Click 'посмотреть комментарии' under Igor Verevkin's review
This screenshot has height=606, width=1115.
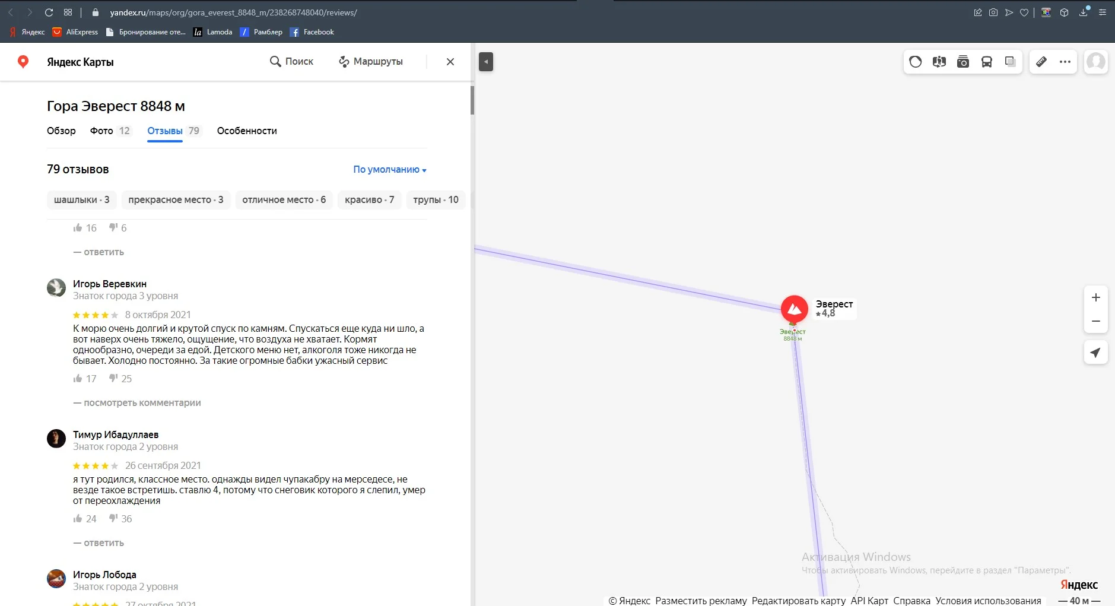pos(142,402)
